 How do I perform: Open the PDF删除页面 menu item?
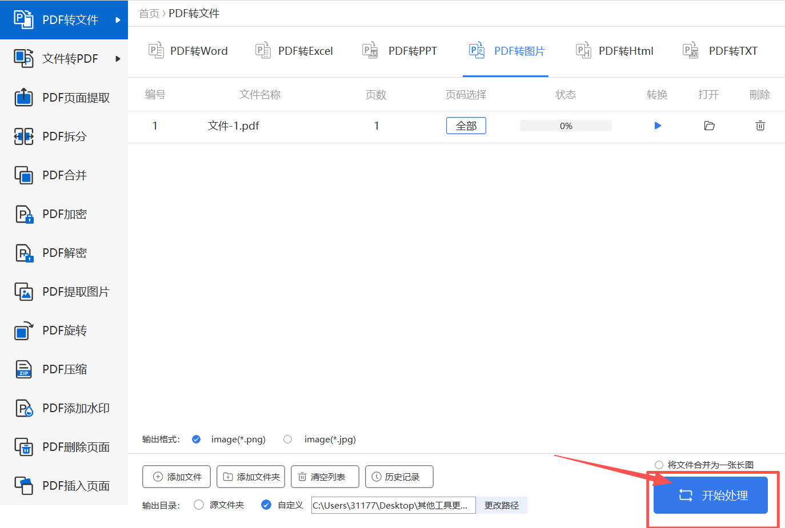coord(64,447)
